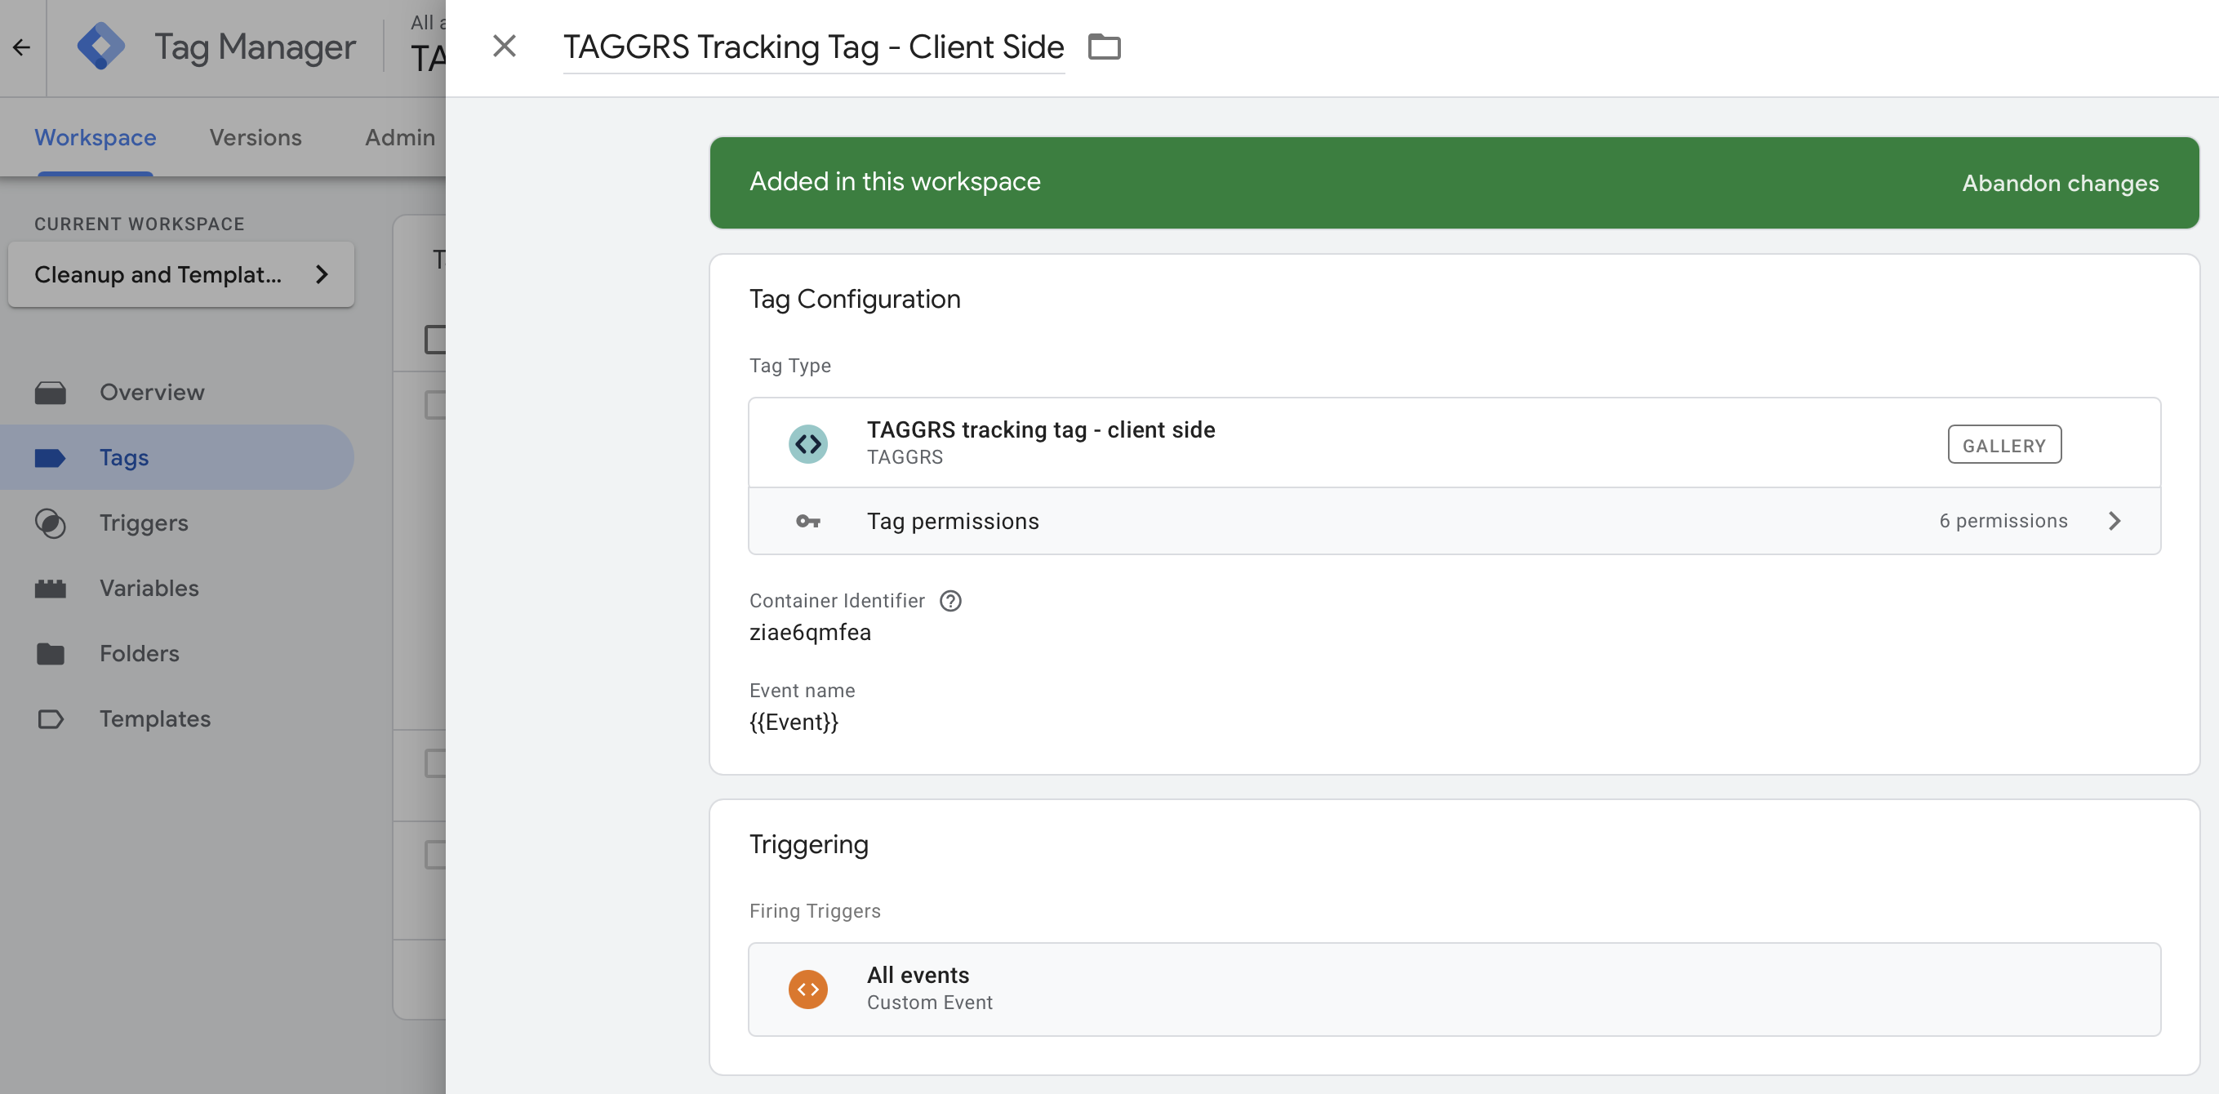Click the Tag Configuration heading
Screen dimensions: 2219x1094
855,299
